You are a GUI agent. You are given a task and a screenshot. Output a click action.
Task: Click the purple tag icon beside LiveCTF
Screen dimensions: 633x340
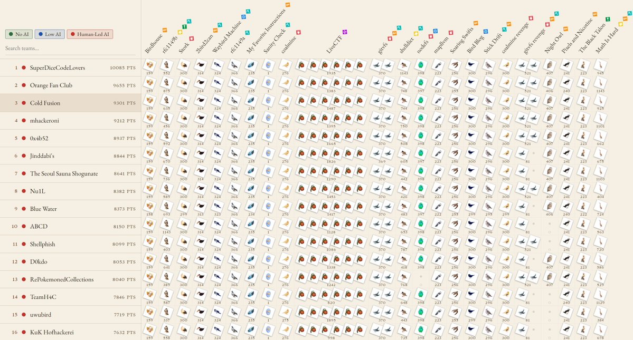pyautogui.click(x=345, y=32)
